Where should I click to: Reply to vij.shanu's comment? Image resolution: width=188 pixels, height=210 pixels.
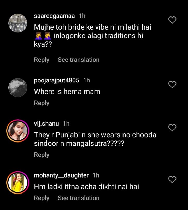[42, 155]
